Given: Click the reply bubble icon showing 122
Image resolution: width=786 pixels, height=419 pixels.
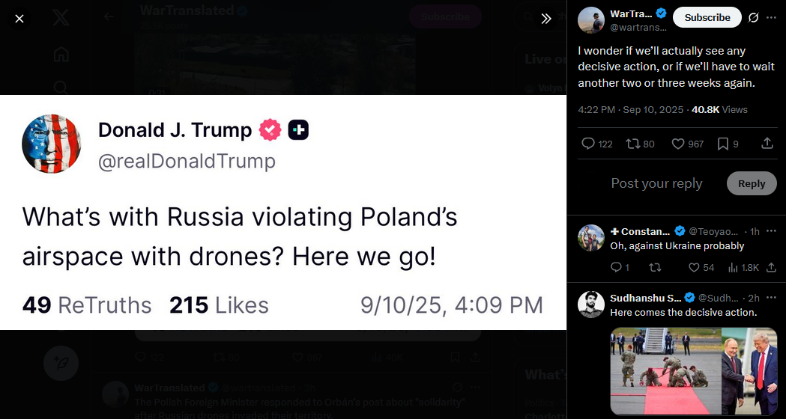Looking at the screenshot, I should (x=589, y=144).
